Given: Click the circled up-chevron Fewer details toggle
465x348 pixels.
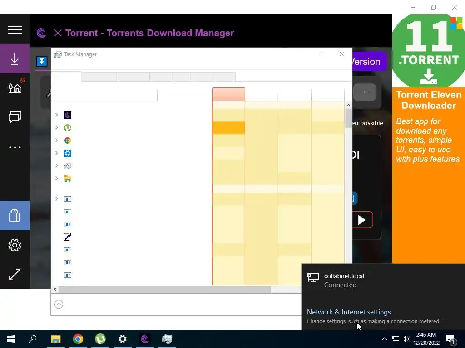Looking at the screenshot, I should click(x=59, y=304).
